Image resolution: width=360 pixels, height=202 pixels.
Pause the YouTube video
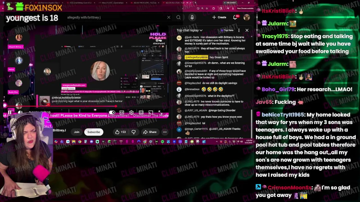[10, 113]
